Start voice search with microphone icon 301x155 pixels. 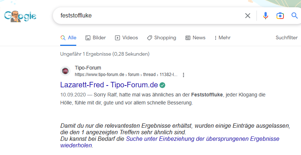[x=266, y=16]
